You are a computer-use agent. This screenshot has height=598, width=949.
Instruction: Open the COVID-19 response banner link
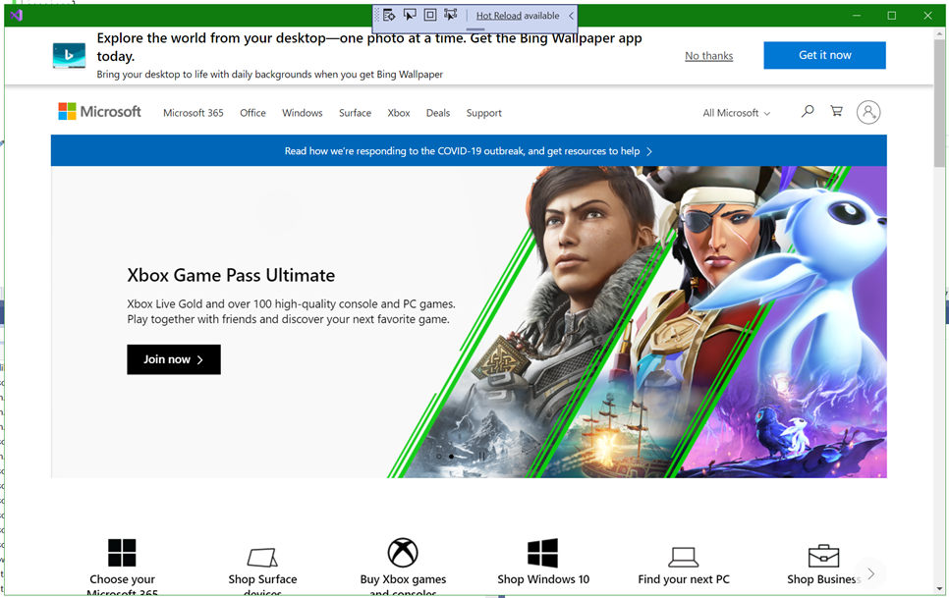click(469, 151)
